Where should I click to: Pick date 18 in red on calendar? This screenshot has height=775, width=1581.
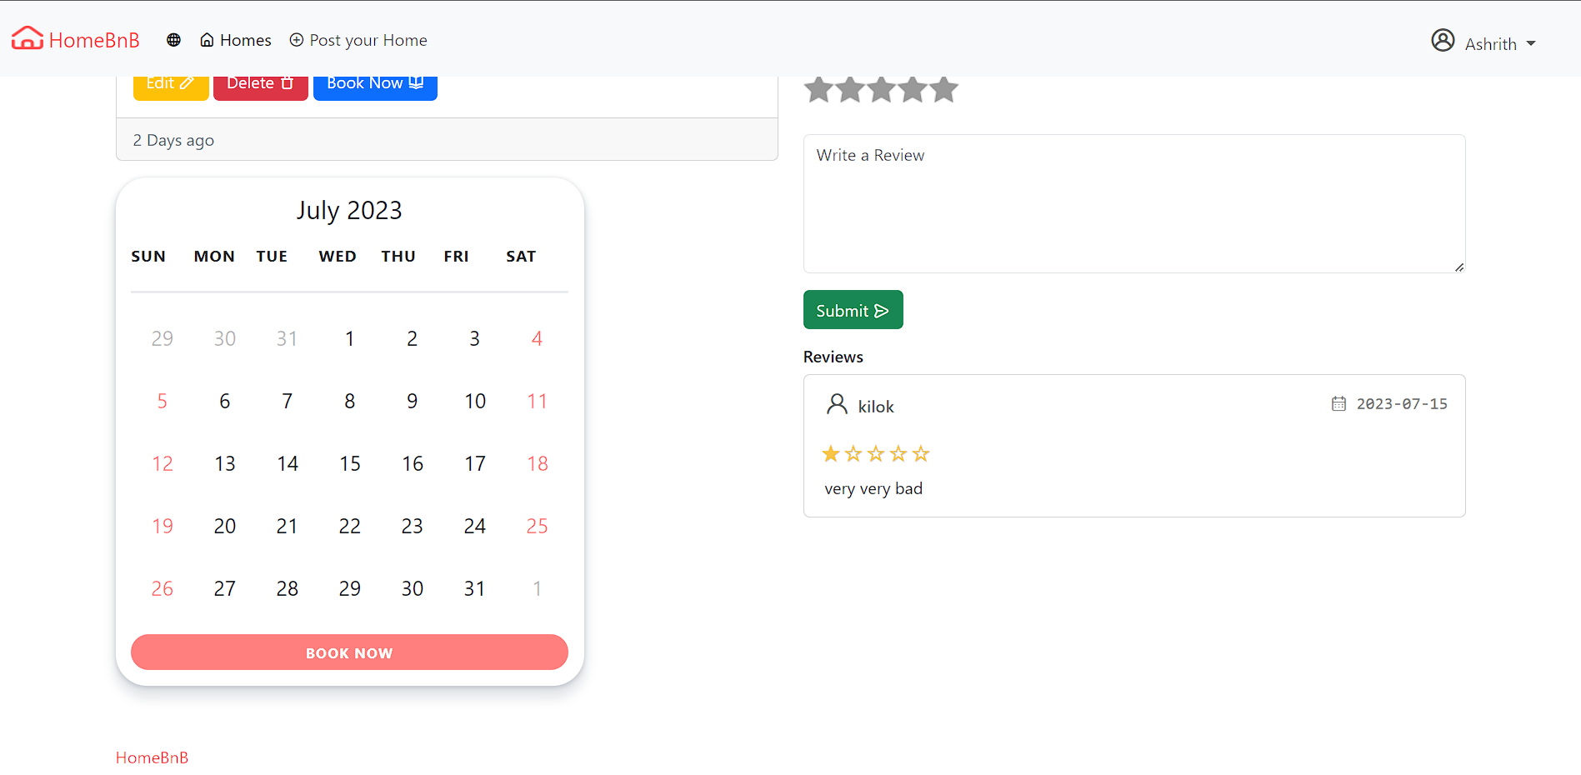538,463
